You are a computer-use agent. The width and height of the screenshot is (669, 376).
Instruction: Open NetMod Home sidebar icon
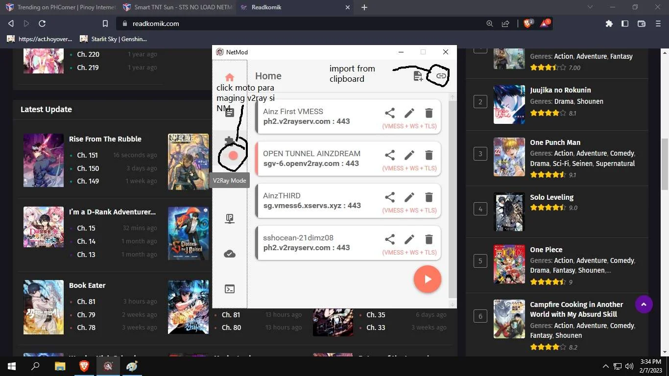coord(229,77)
